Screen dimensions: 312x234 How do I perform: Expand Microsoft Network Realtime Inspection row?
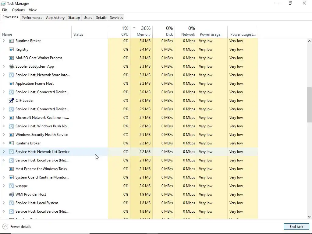[x=4, y=118]
